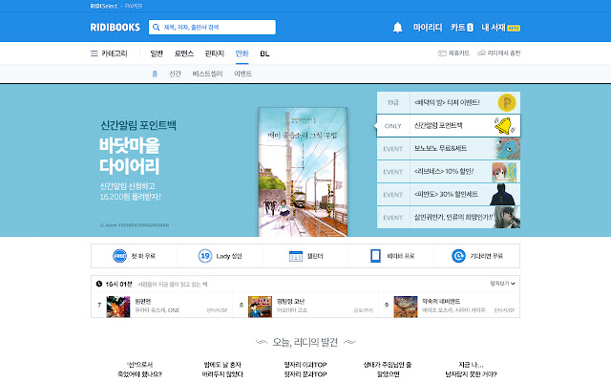Click the blue clock wait-for-free icon

pyautogui.click(x=458, y=256)
